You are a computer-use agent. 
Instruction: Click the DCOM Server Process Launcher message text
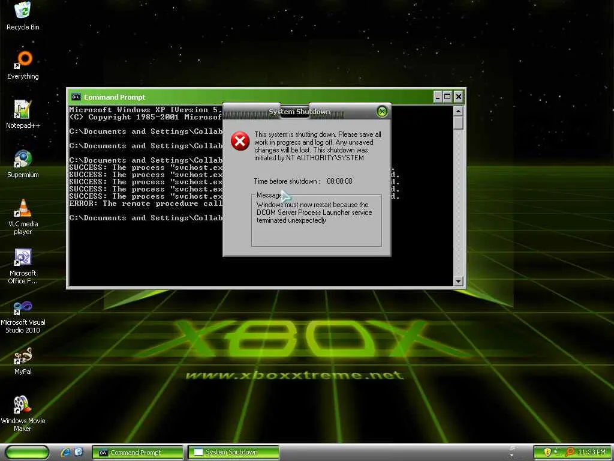[x=314, y=212]
